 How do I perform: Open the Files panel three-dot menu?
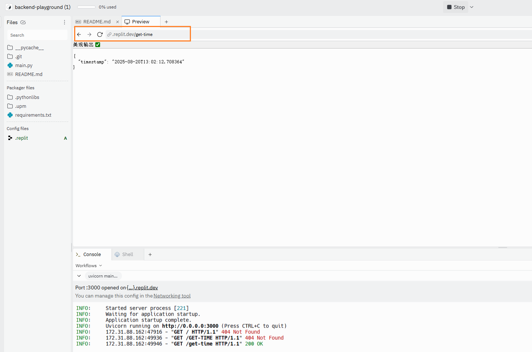click(65, 22)
